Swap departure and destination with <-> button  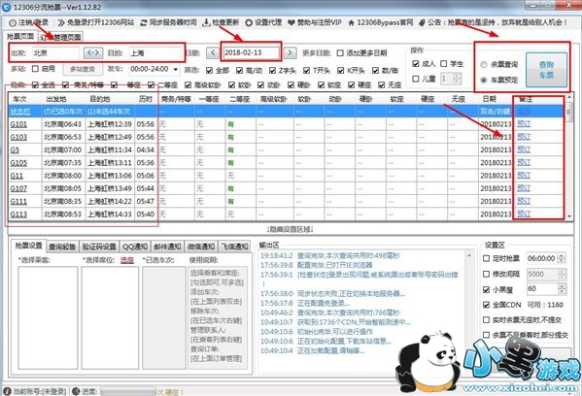pos(93,53)
